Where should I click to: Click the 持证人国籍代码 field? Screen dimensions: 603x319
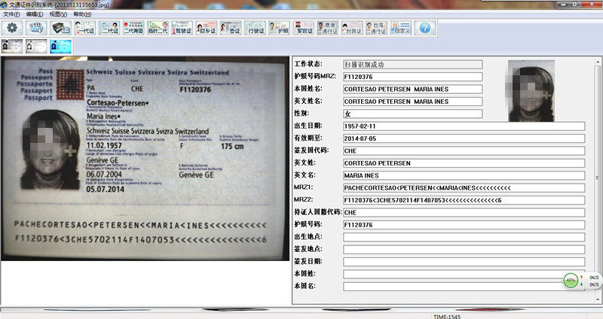tap(464, 212)
